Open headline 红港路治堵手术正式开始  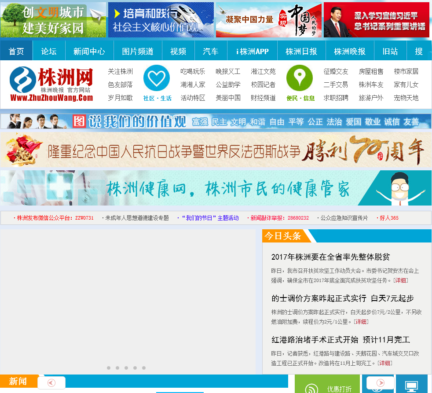(x=340, y=340)
